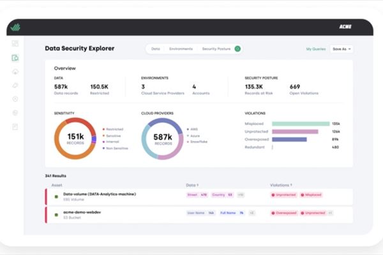Click the 341 Results count text
This screenshot has height=255, width=383.
[56, 176]
